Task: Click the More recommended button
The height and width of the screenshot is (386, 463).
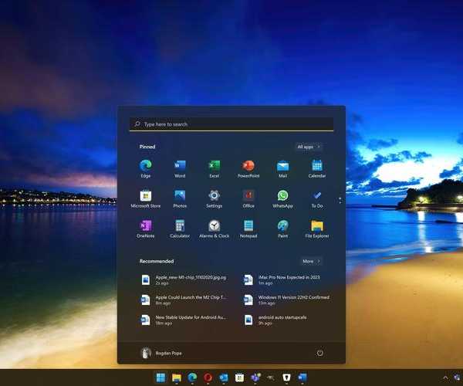Action: click(x=311, y=262)
